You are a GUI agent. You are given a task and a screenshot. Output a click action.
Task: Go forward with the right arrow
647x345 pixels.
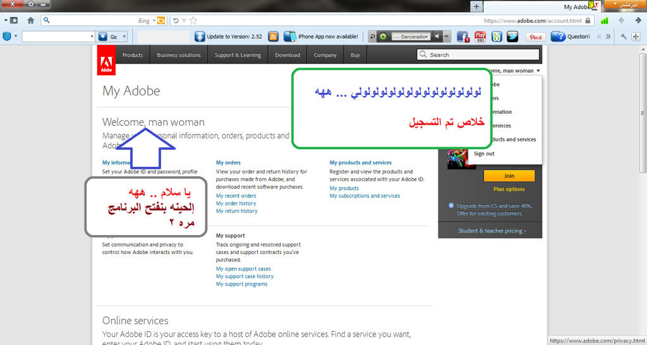638,20
